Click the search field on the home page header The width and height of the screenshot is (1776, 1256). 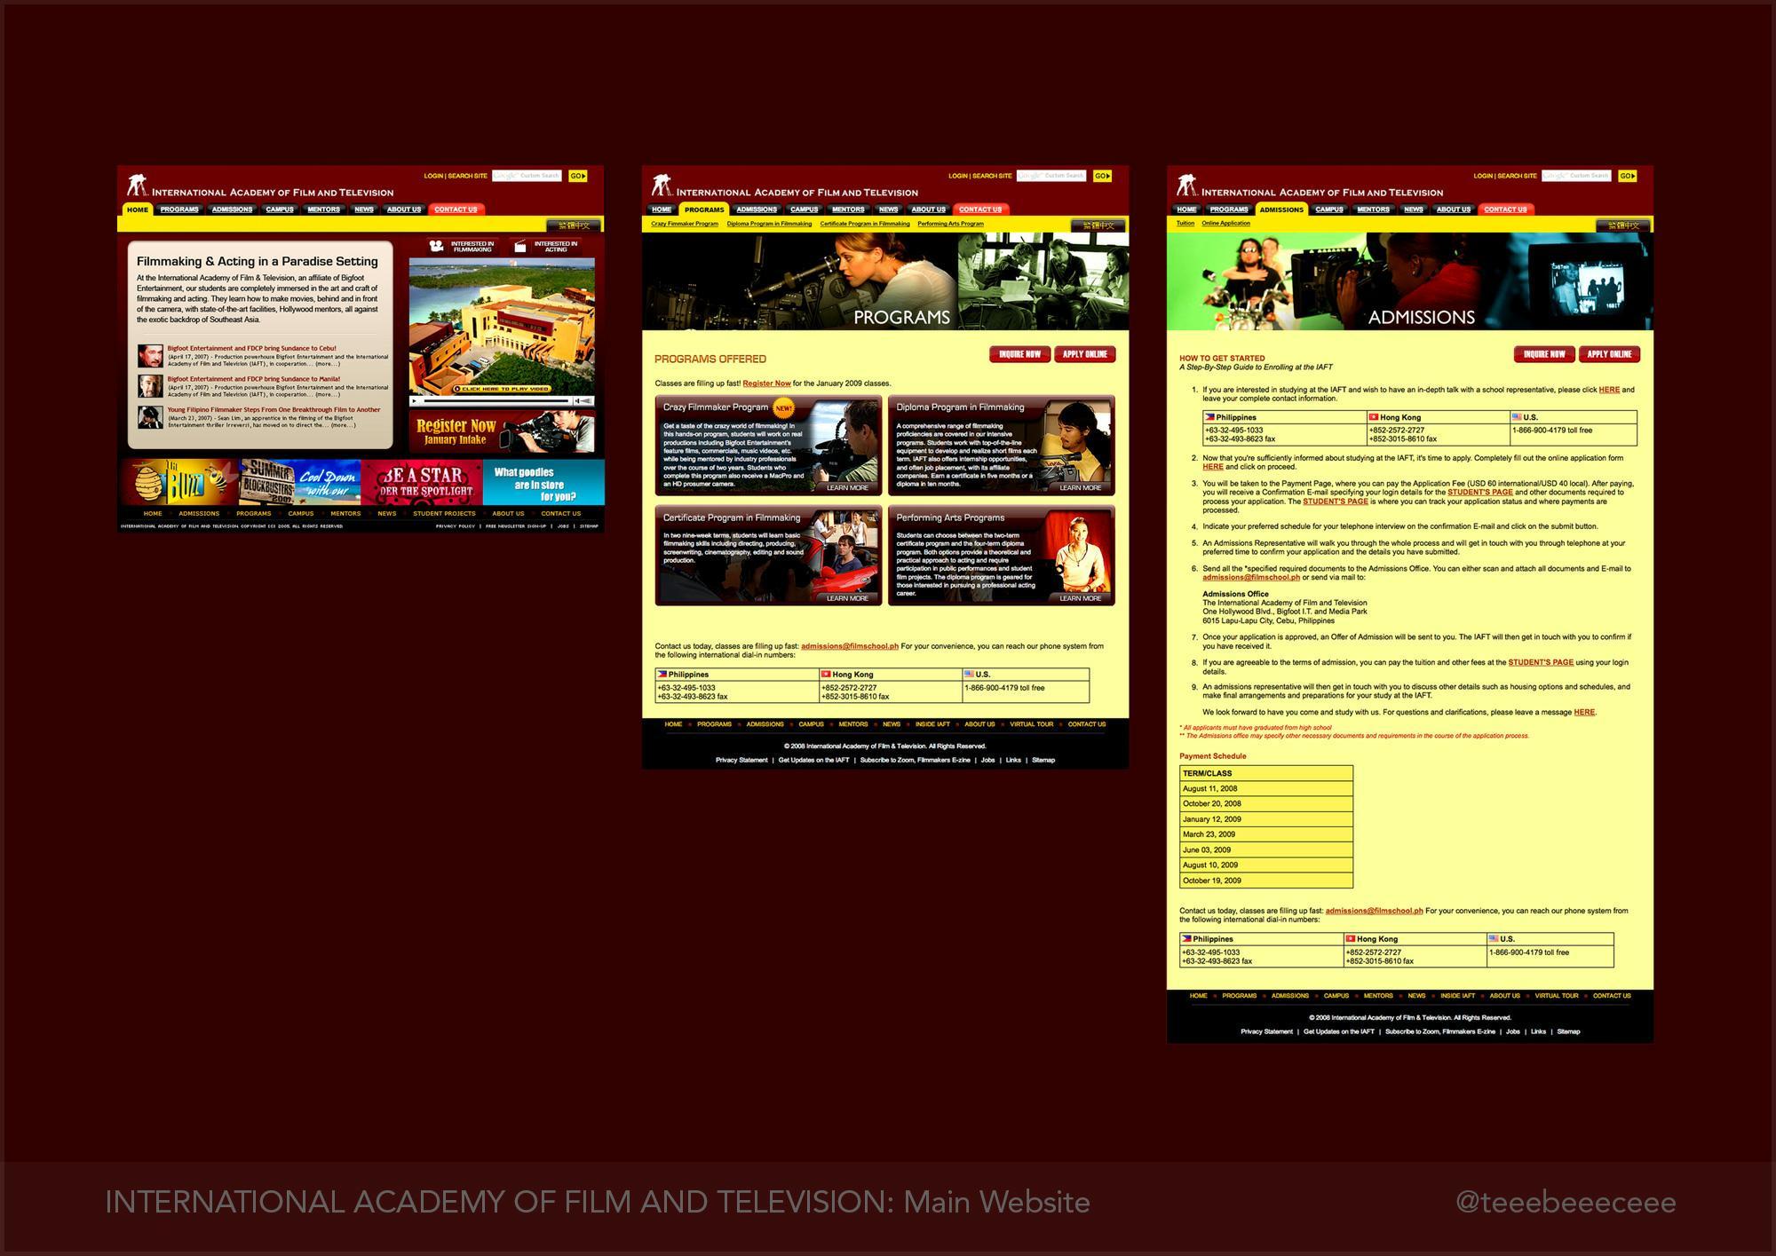[527, 176]
